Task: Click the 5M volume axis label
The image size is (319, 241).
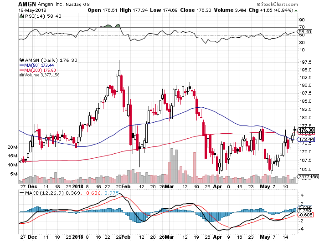Action: click(x=14, y=174)
